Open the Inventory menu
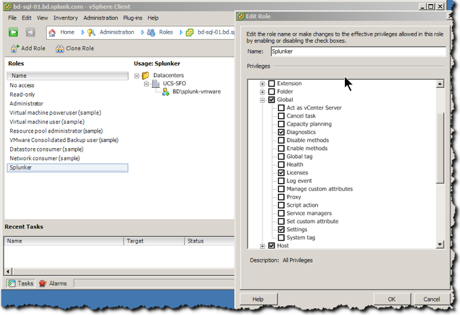 pyautogui.click(x=66, y=18)
